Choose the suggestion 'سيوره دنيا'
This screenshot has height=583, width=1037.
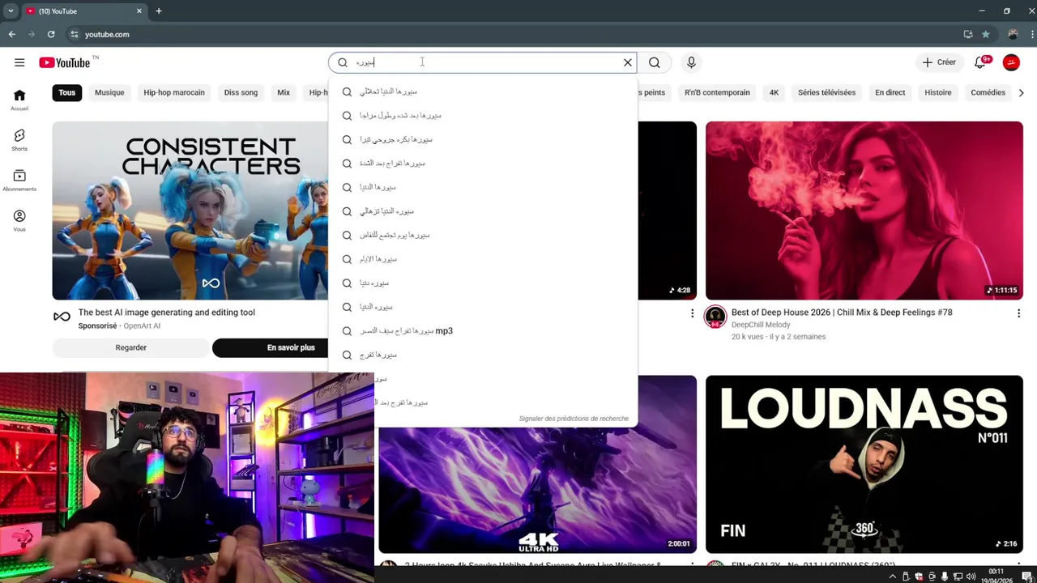coord(483,283)
